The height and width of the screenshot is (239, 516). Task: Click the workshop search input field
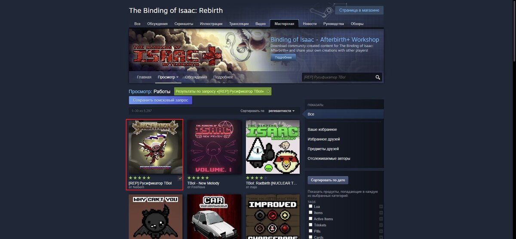click(x=338, y=77)
